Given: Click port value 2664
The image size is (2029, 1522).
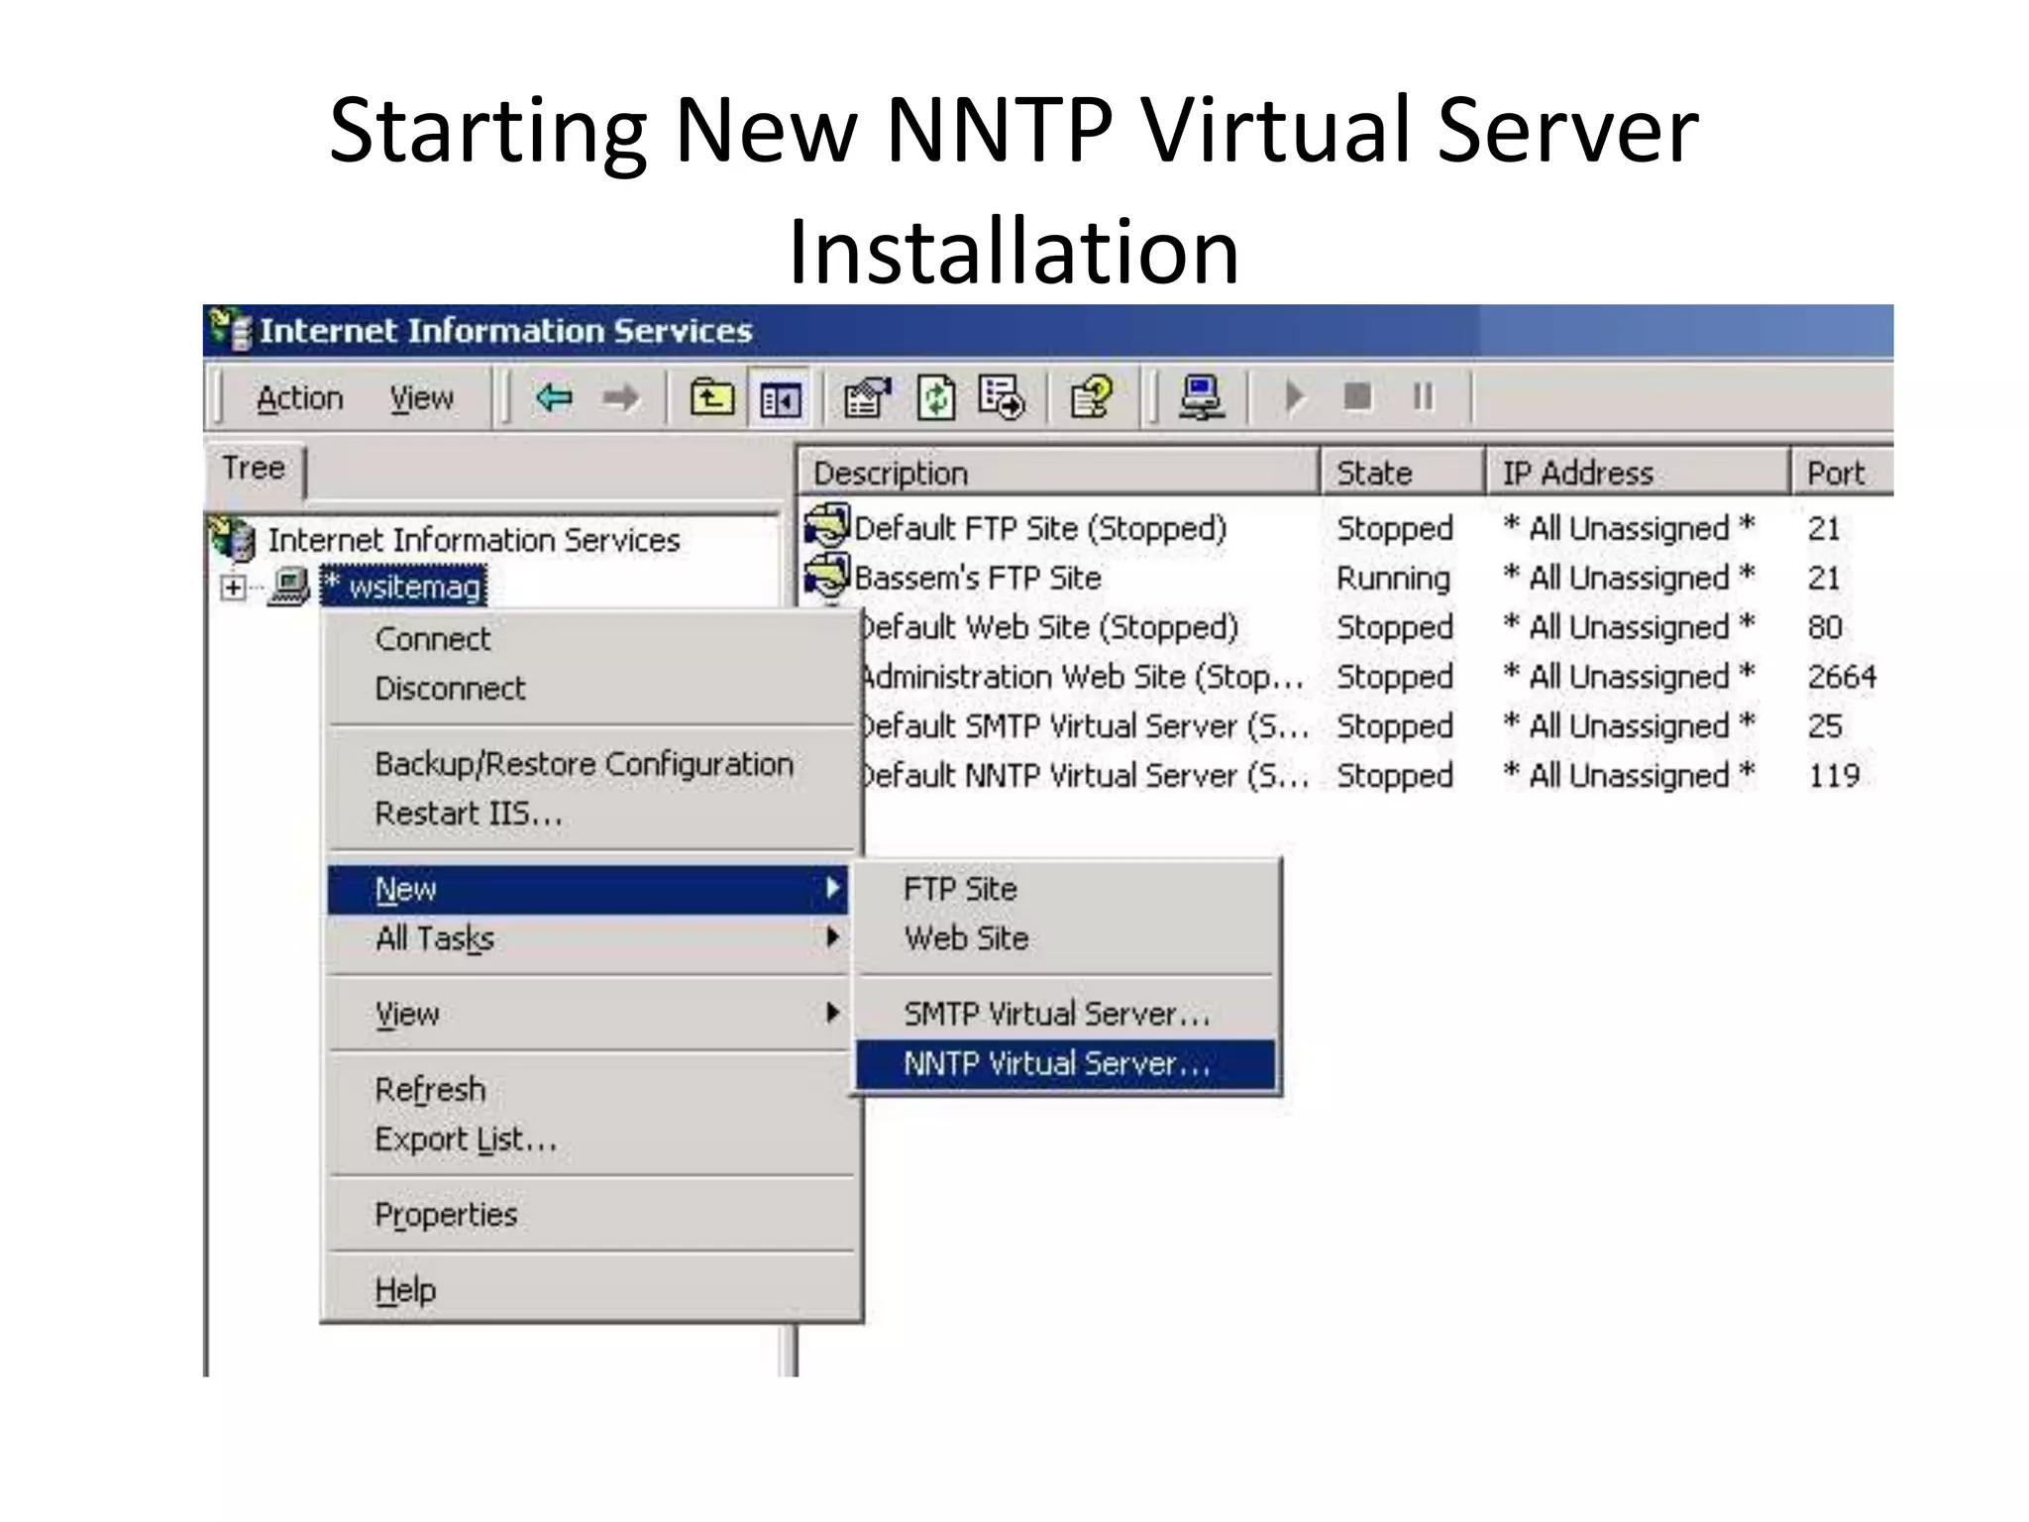Looking at the screenshot, I should click(x=1842, y=677).
